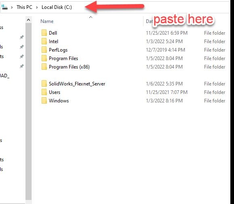Select the Program Files folder icon

[x=44, y=58]
